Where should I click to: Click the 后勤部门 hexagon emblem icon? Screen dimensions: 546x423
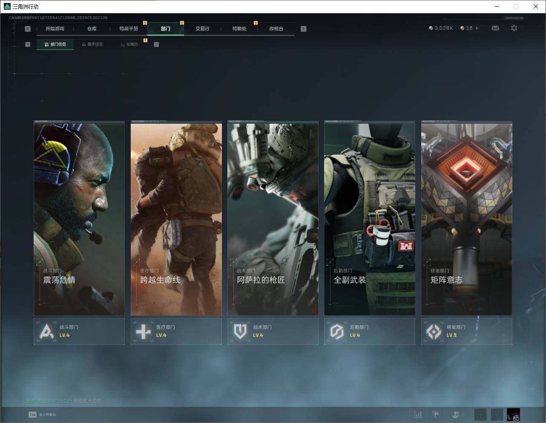click(337, 331)
